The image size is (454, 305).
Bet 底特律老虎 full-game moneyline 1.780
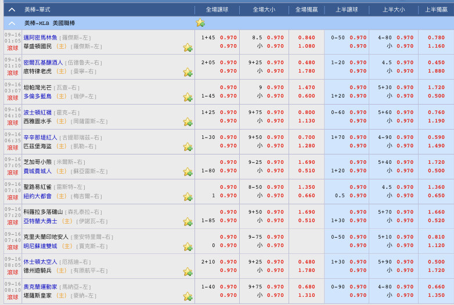pyautogui.click(x=307, y=71)
